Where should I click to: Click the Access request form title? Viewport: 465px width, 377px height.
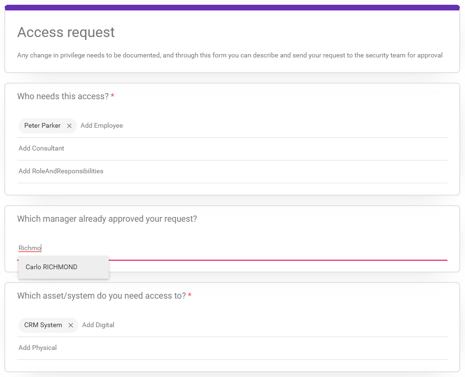point(66,32)
